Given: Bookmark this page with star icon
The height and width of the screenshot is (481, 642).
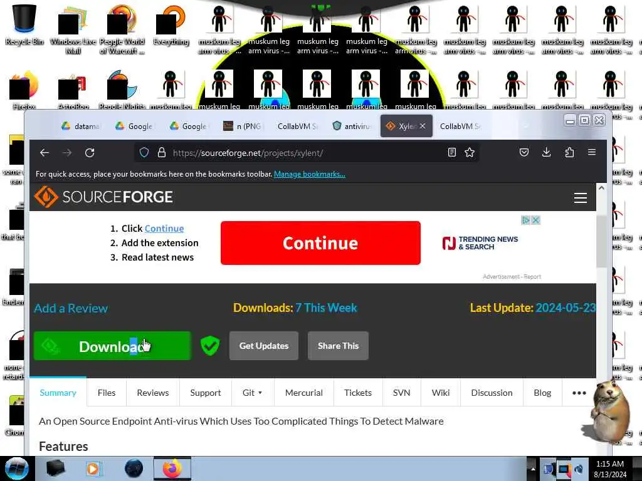Looking at the screenshot, I should coord(470,153).
